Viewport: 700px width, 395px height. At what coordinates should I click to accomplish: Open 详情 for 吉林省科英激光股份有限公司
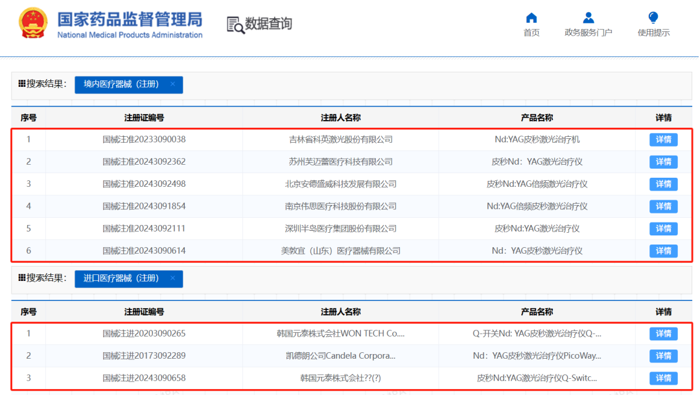(x=664, y=139)
